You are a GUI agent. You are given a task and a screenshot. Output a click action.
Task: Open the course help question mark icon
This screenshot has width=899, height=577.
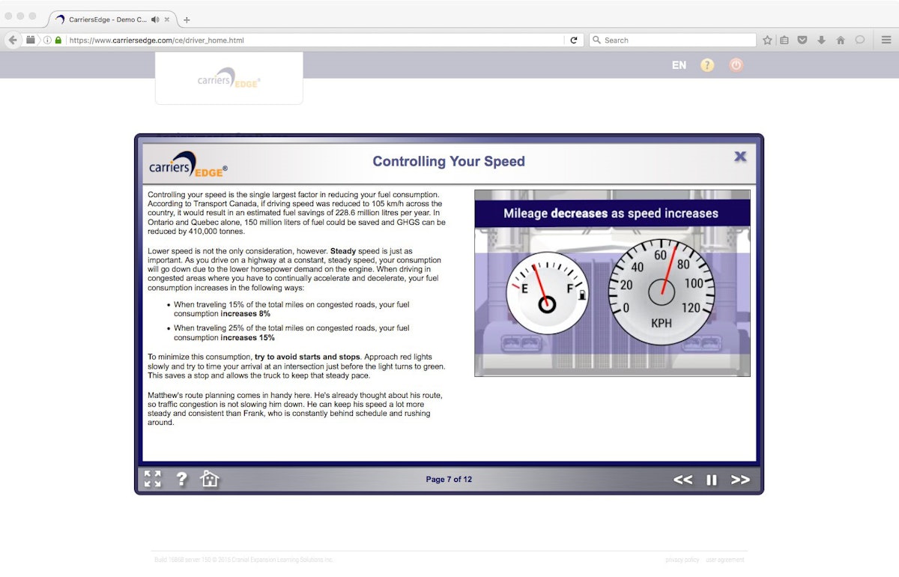181,479
